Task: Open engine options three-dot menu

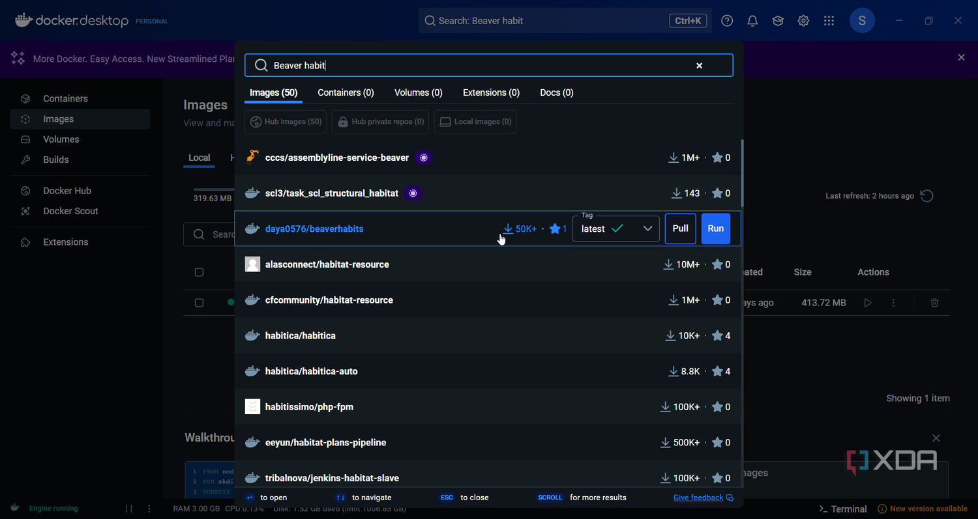Action: click(x=149, y=509)
